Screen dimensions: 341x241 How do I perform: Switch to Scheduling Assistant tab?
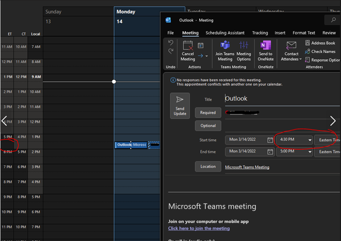[x=225, y=33]
